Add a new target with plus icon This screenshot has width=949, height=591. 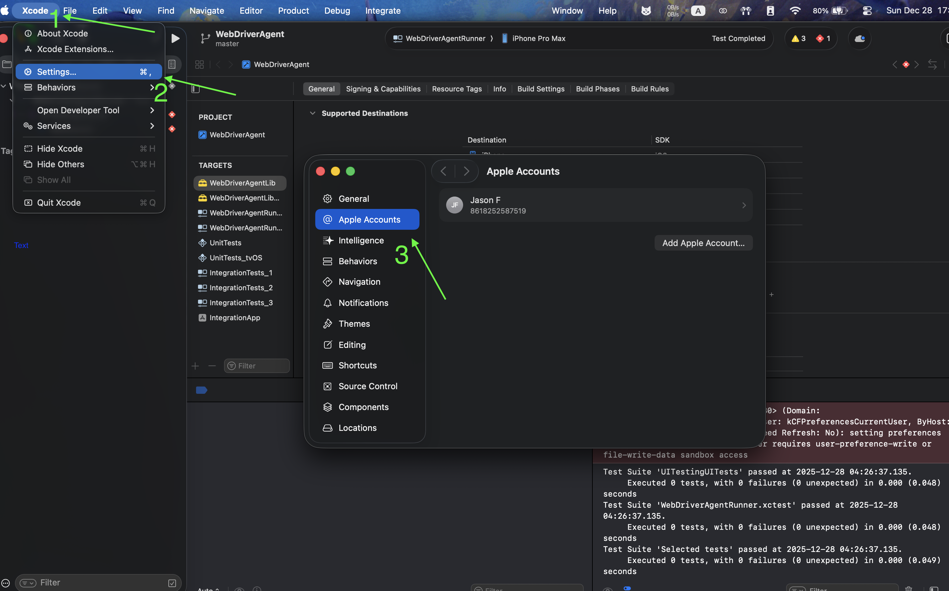[195, 366]
